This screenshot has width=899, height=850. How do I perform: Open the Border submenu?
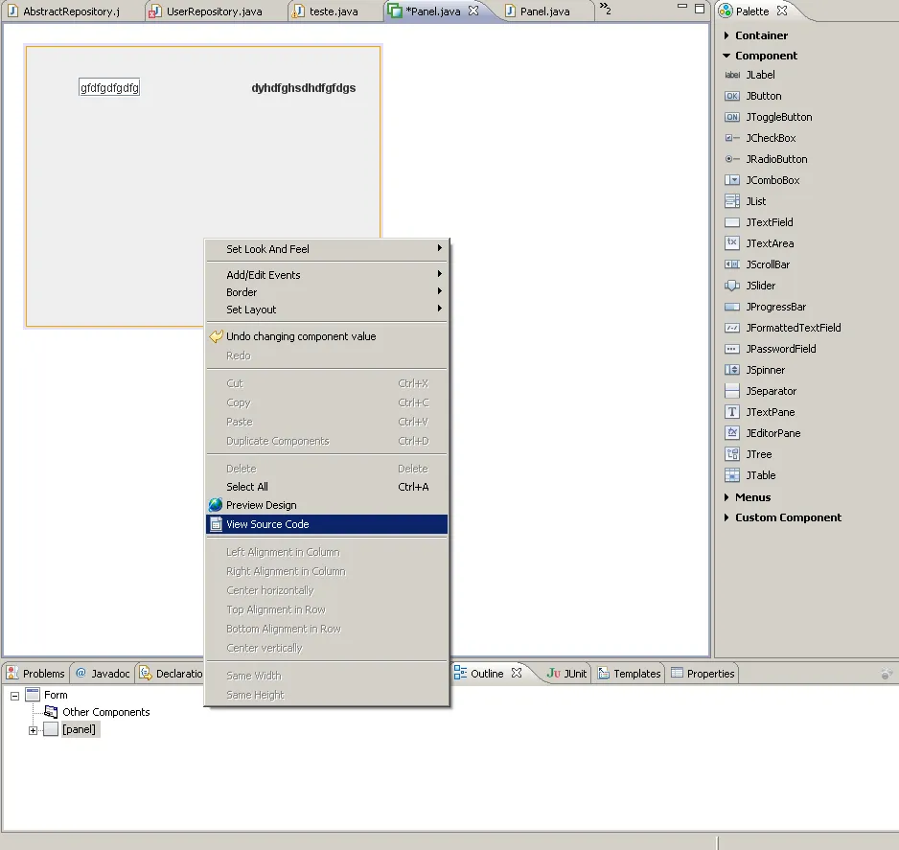point(327,292)
